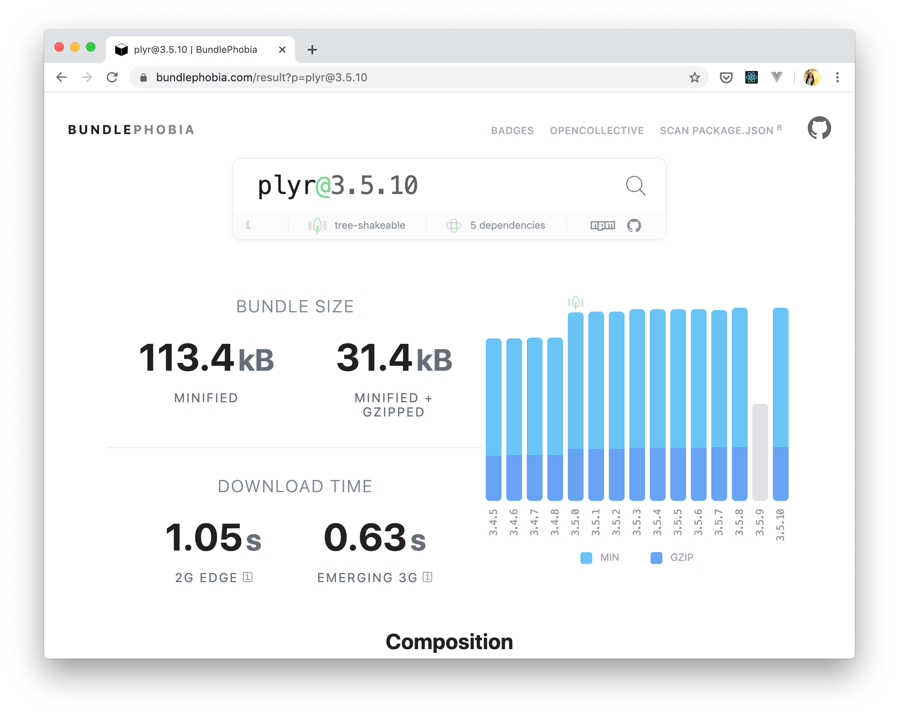This screenshot has height=717, width=899.
Task: Click the dependencies flower icon
Action: click(x=454, y=226)
